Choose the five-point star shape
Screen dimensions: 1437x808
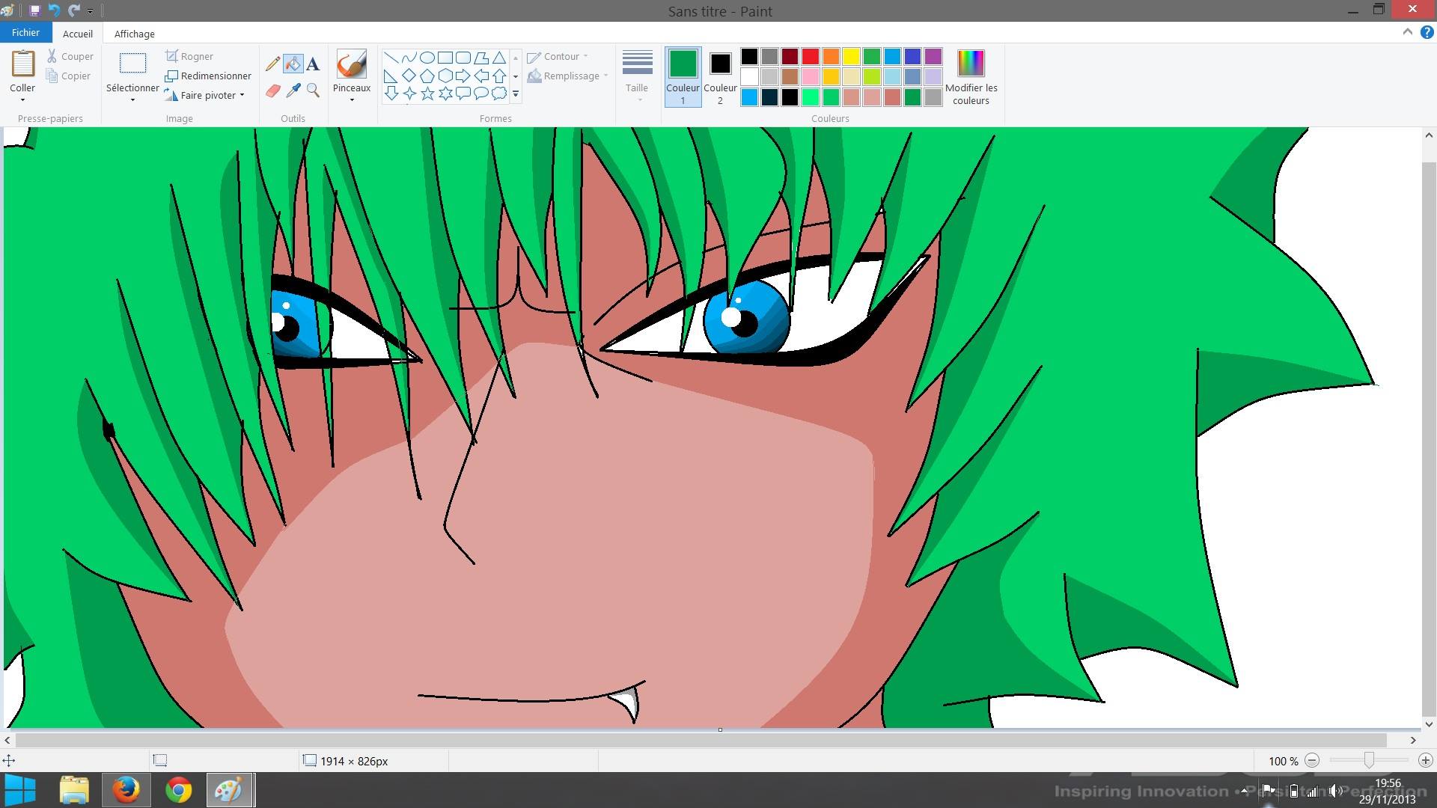coord(427,94)
